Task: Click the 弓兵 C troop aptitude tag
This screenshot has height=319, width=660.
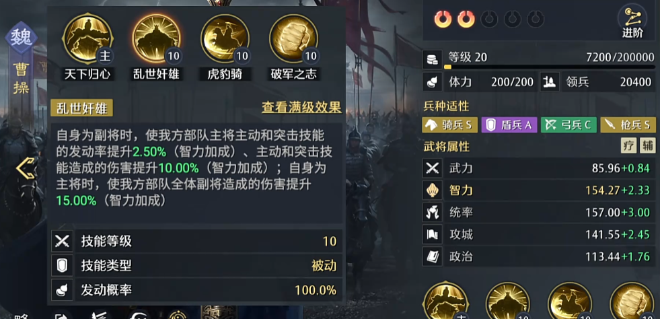Action: click(x=569, y=125)
